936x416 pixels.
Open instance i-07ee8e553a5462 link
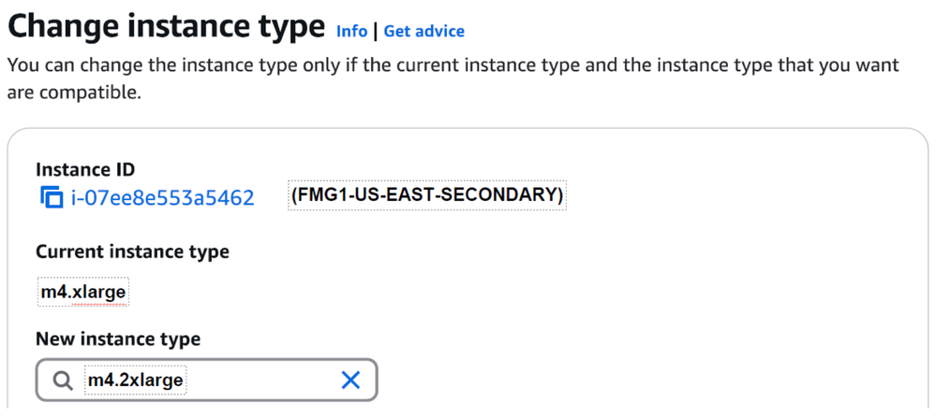click(x=162, y=197)
